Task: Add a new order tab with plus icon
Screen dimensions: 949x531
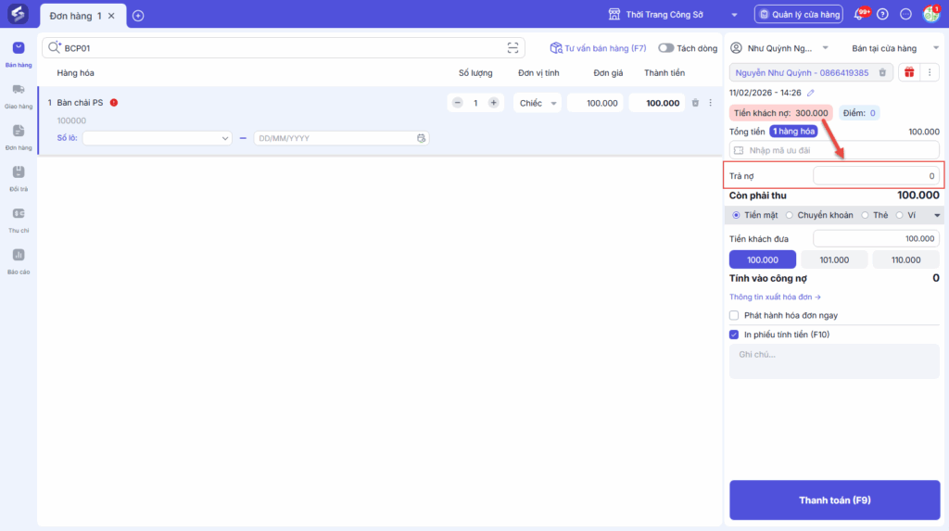Action: (x=138, y=16)
